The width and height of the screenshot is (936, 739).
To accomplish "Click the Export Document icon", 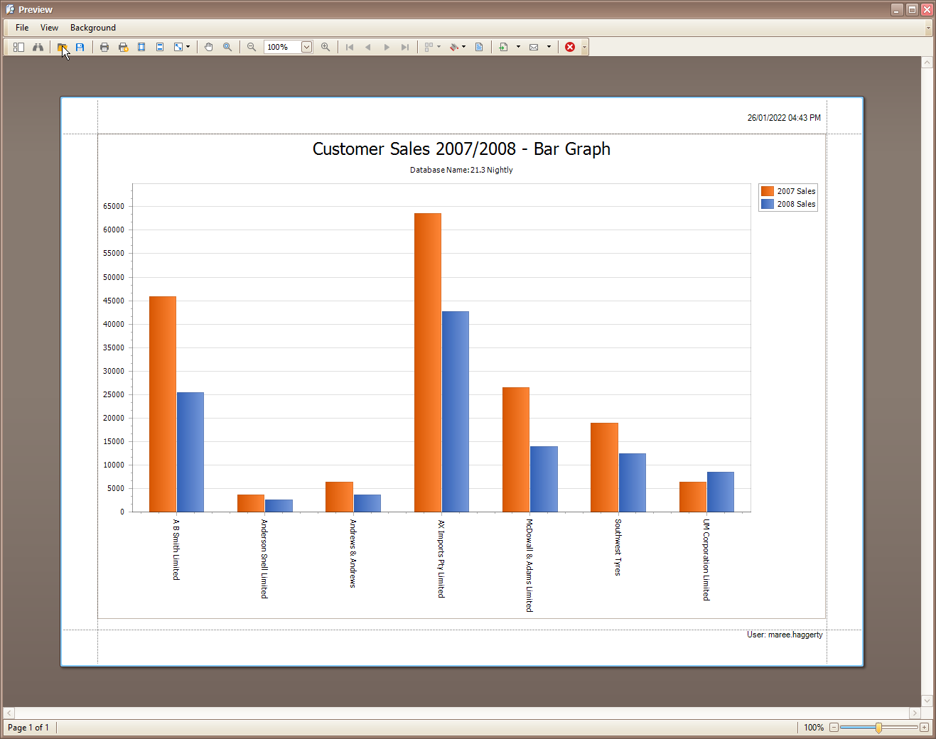I will point(504,47).
